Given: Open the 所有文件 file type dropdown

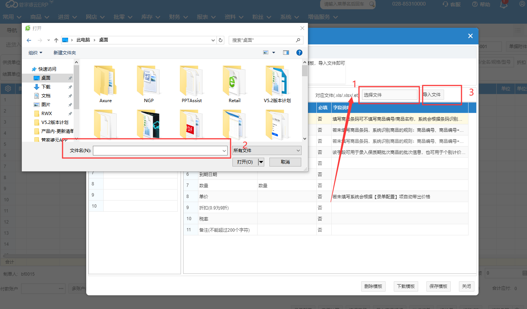Looking at the screenshot, I should tap(266, 151).
